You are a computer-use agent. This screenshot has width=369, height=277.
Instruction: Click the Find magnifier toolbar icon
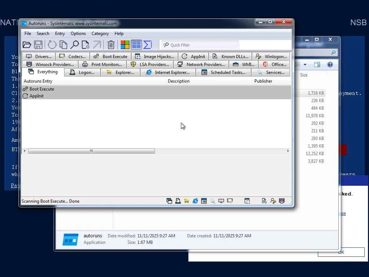[75, 45]
